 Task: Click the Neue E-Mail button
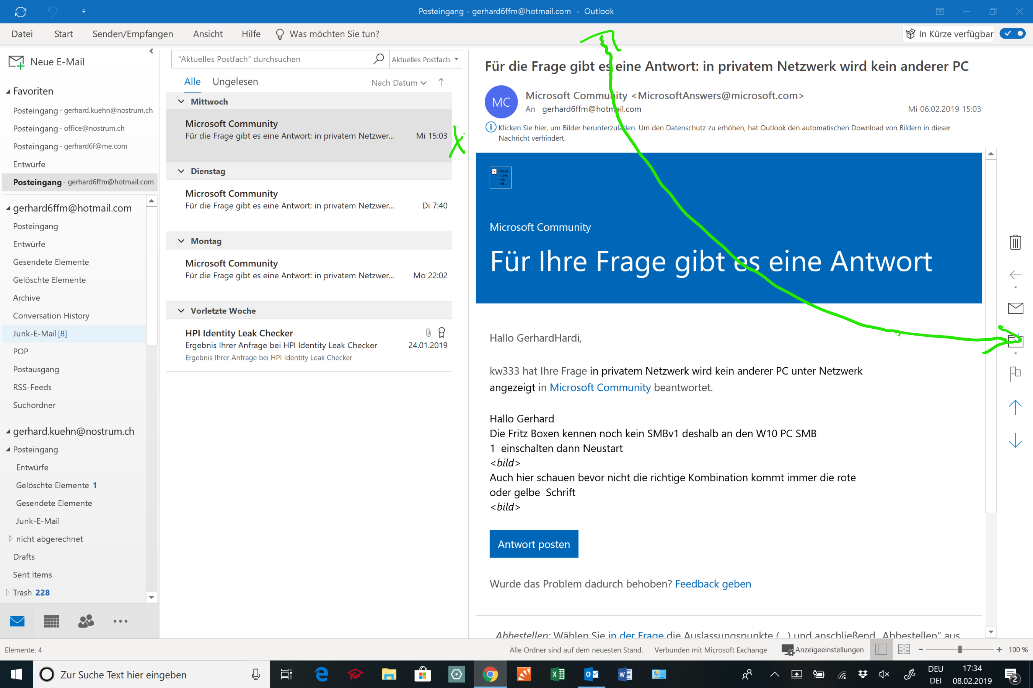[47, 62]
